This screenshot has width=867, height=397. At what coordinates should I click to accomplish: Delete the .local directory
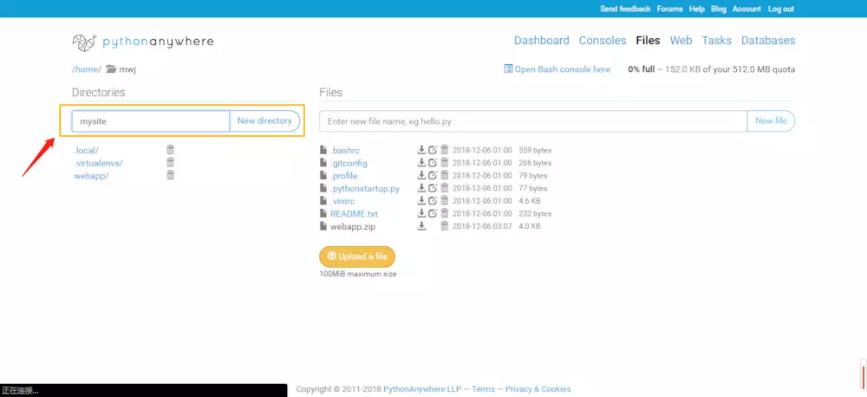[x=170, y=149]
